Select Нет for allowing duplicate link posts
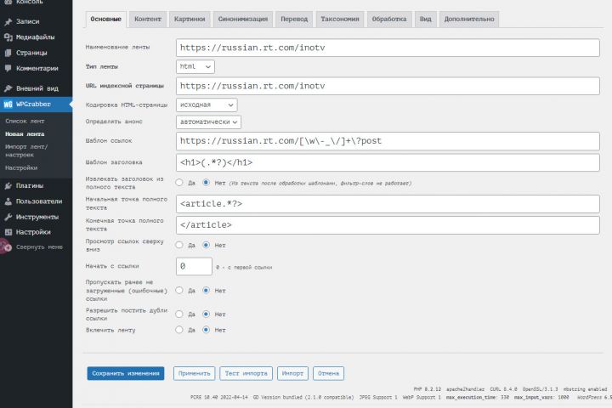 (x=206, y=314)
